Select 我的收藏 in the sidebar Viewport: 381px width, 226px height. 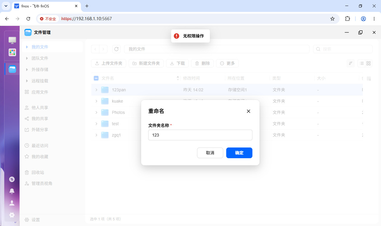click(x=40, y=156)
